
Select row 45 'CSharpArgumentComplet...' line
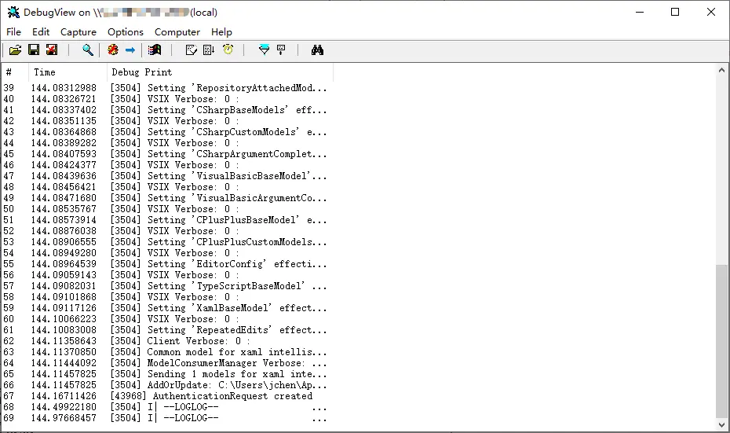click(166, 154)
